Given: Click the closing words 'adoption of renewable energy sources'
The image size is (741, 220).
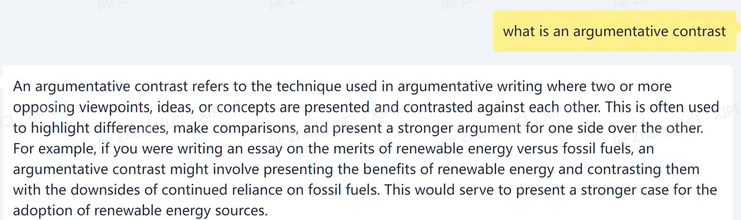Looking at the screenshot, I should 140,211.
